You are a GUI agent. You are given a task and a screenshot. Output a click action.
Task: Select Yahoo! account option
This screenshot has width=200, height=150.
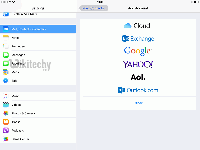pos(138,64)
